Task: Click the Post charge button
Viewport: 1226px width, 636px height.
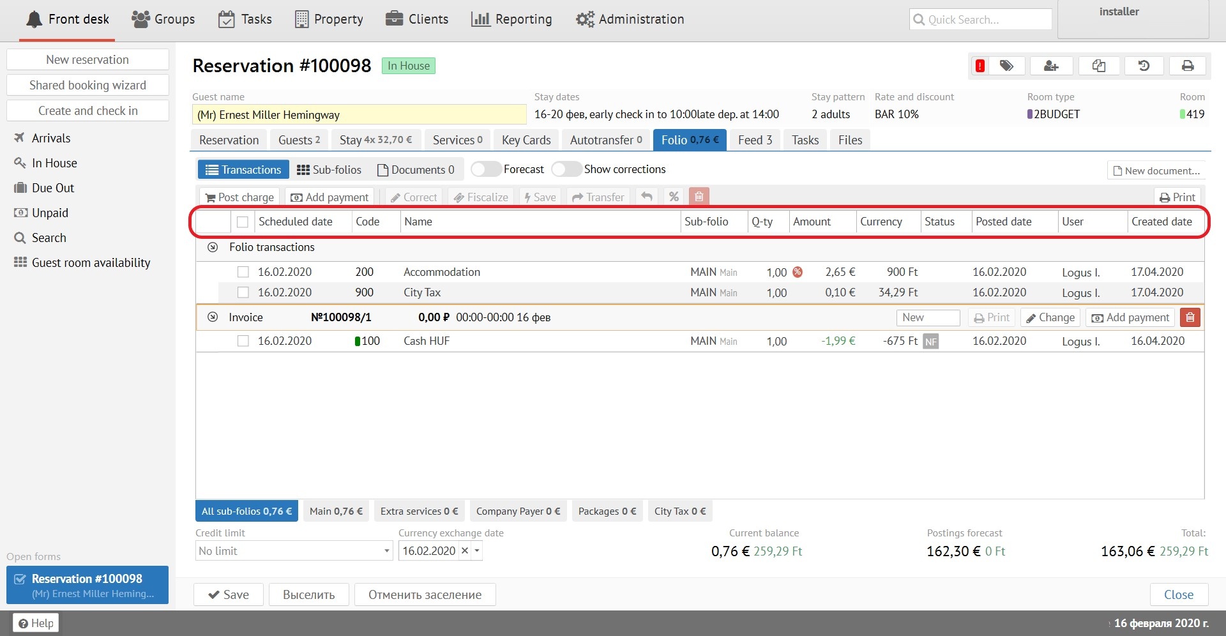Action: (x=239, y=197)
